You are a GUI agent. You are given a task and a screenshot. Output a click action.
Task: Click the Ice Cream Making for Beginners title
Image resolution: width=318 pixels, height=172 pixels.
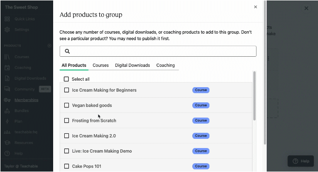[104, 90]
